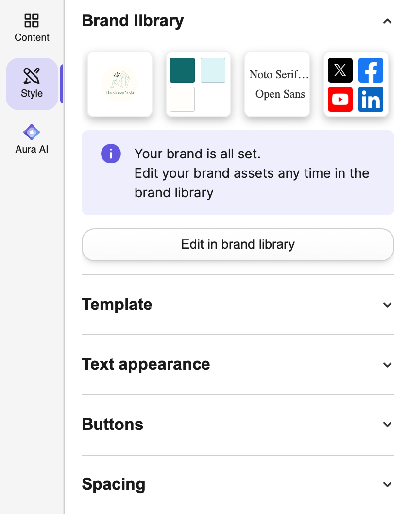This screenshot has height=514, width=408.
Task: Select the light blue color swatch
Action: click(x=213, y=70)
